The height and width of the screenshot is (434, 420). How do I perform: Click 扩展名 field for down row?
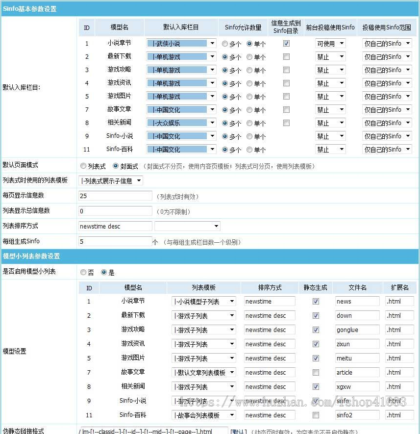(x=399, y=315)
